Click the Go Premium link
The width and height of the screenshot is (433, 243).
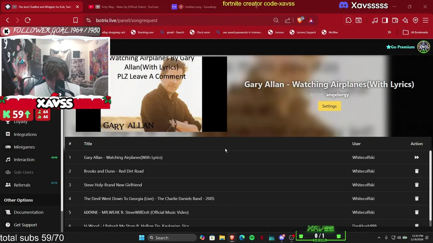[x=401, y=47]
